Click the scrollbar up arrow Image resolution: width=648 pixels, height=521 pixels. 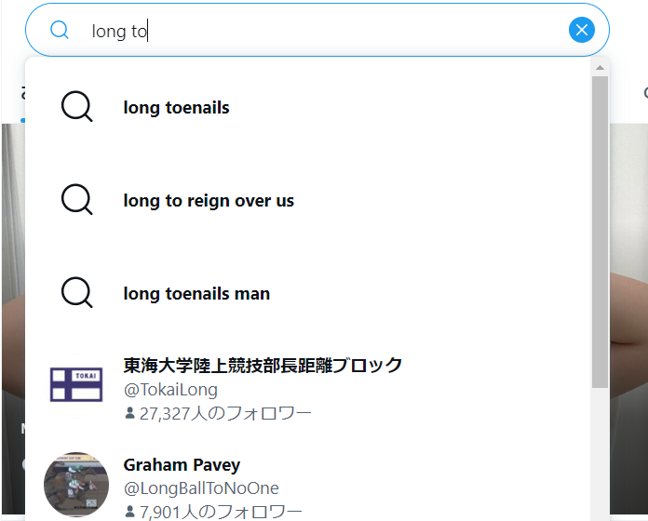[600, 67]
